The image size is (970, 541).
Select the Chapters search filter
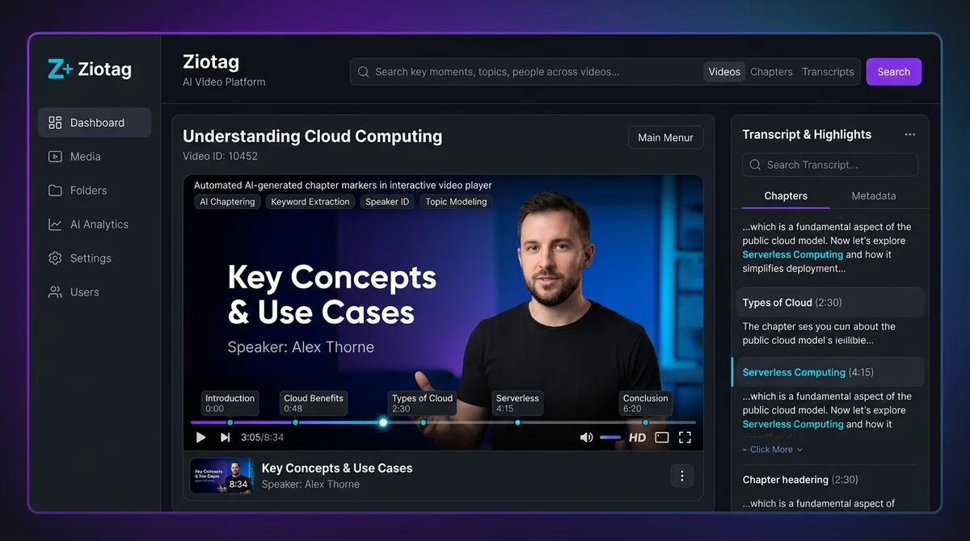click(771, 72)
